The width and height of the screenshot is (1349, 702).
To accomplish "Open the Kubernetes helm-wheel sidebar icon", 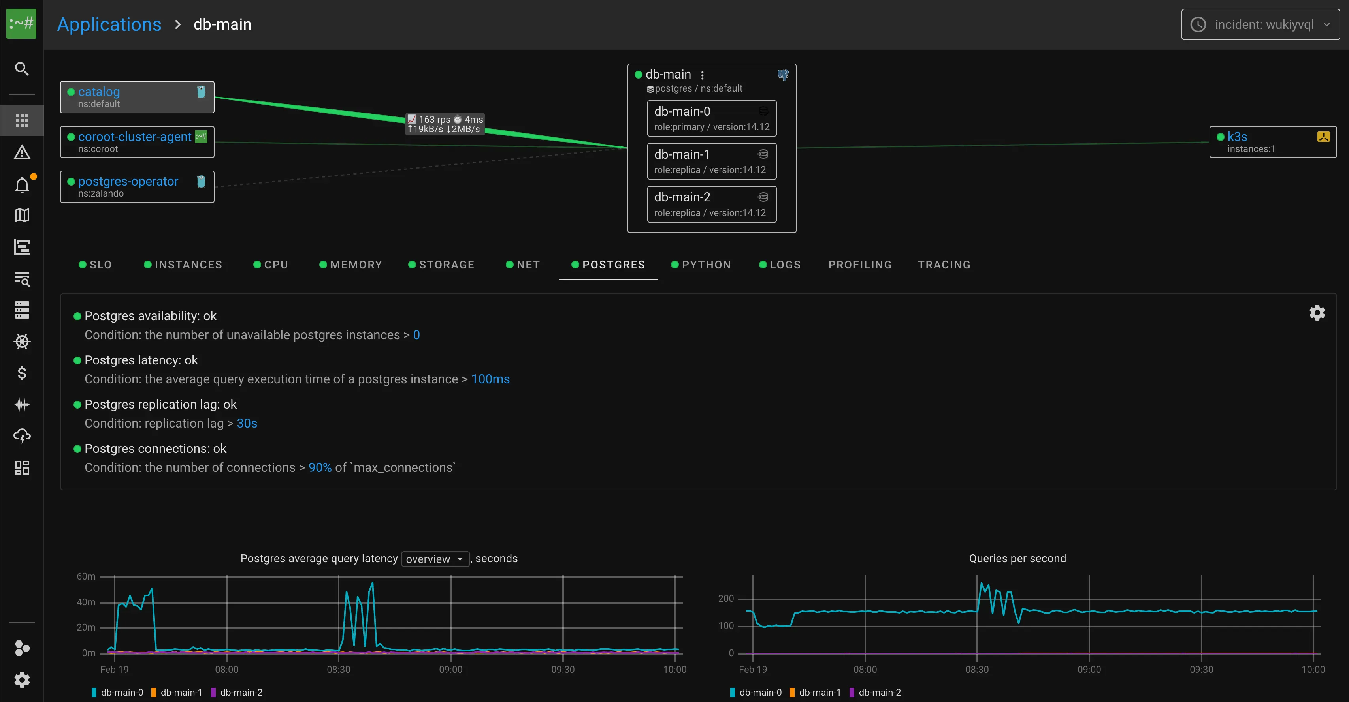I will pyautogui.click(x=21, y=341).
